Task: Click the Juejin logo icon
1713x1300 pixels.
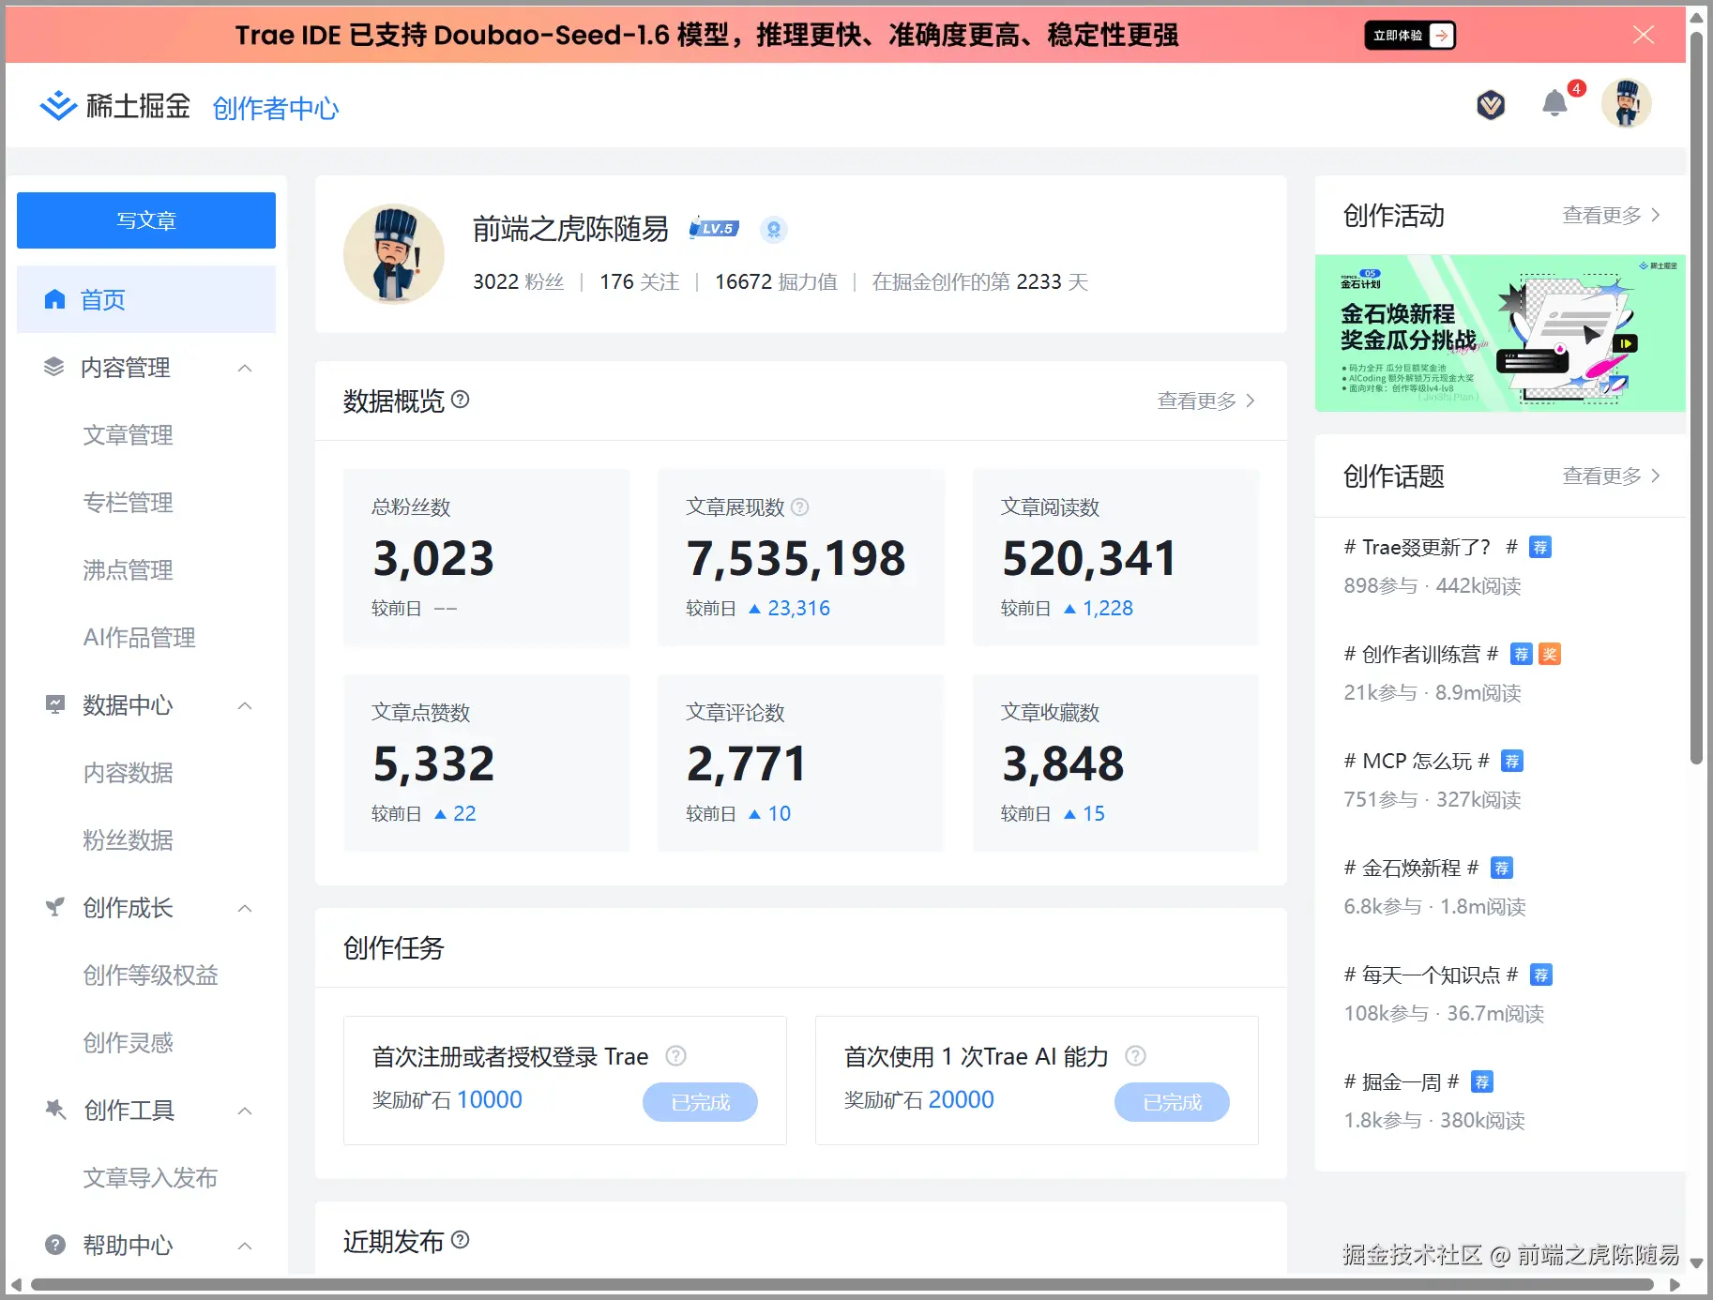Action: (x=58, y=106)
